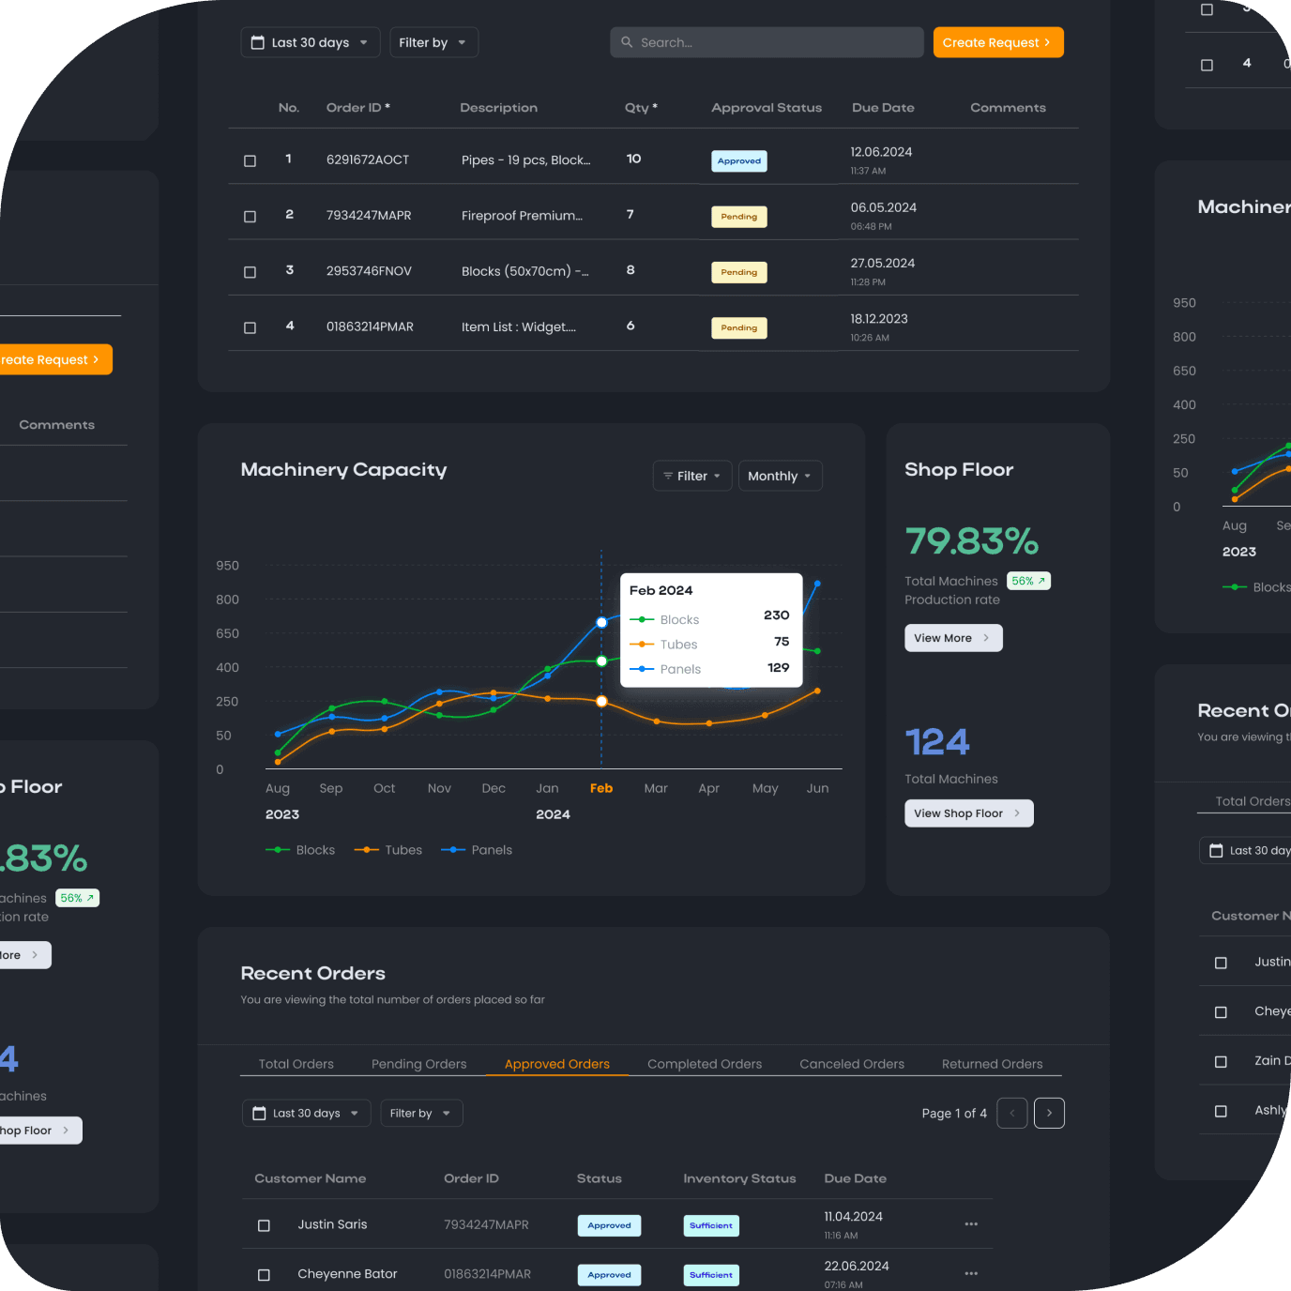
Task: Open Last 30 days dropdown in right panel
Action: (x=1246, y=850)
